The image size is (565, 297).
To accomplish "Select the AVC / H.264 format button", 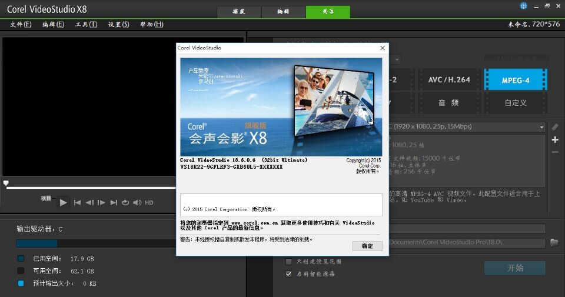I will pyautogui.click(x=449, y=79).
